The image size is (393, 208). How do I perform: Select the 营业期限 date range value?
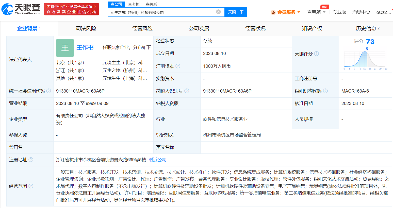point(82,103)
